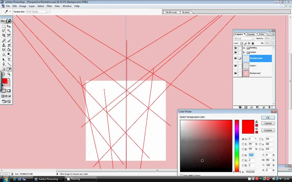Select the Lab 'a' radio button

pyautogui.click(x=260, y=144)
